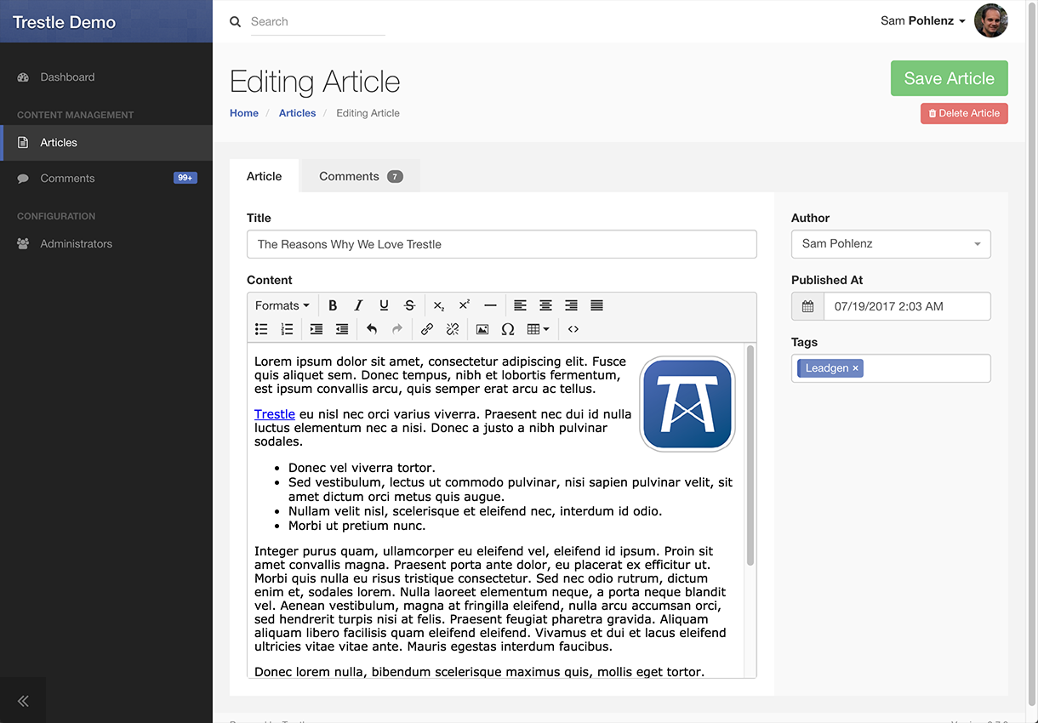Screen dimensions: 1038x723
Task: Click Trestle Demo header title
Action: [x=65, y=22]
